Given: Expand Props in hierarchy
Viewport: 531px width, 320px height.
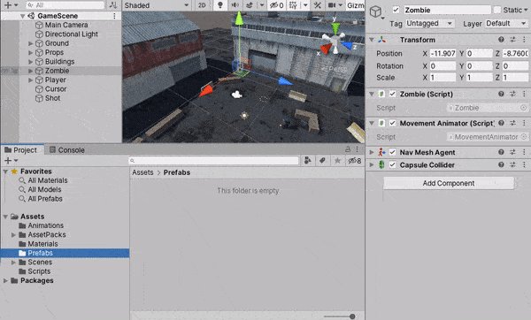Looking at the screenshot, I should coord(31,52).
